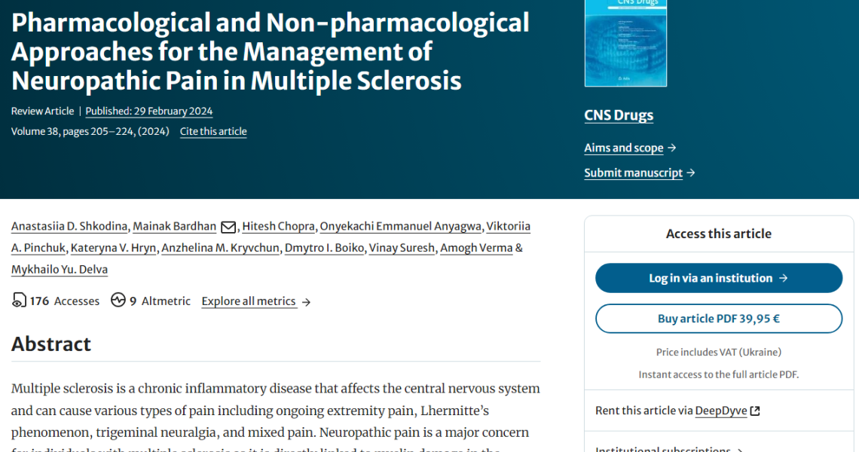Buy article PDF for 39,95 €
859x452 pixels.
point(719,319)
